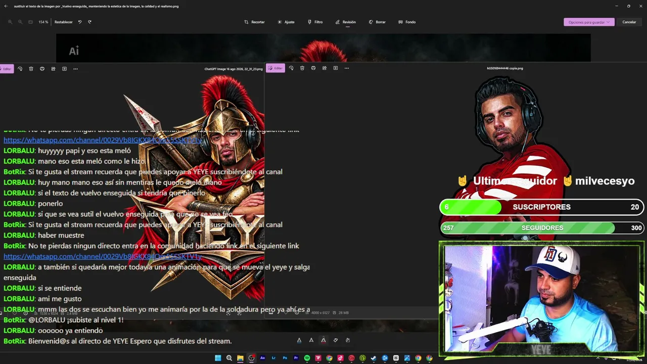The image size is (647, 364).
Task: Open Premiere Pro from the taskbar
Action: 296,358
